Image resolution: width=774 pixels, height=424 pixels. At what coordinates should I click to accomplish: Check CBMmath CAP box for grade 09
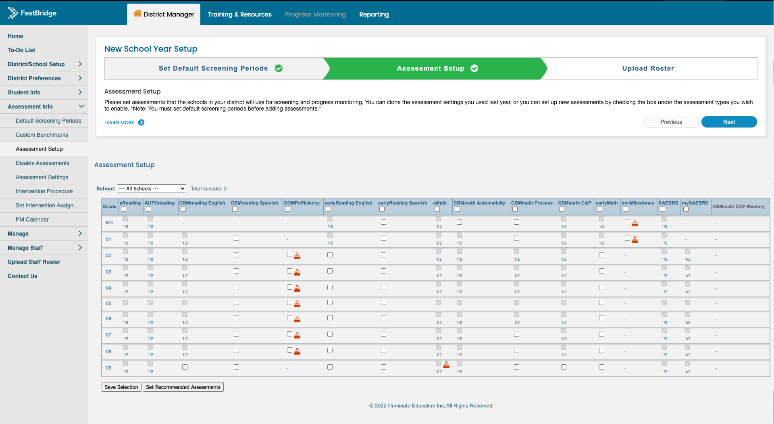(564, 367)
